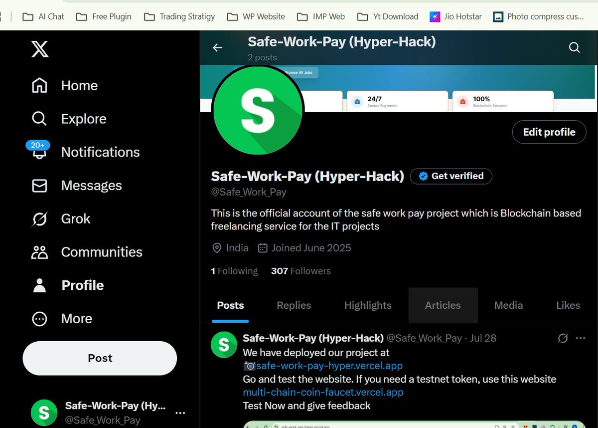Ask Grok about the Jul 28 post
Image resolution: width=598 pixels, height=428 pixels.
pos(563,338)
